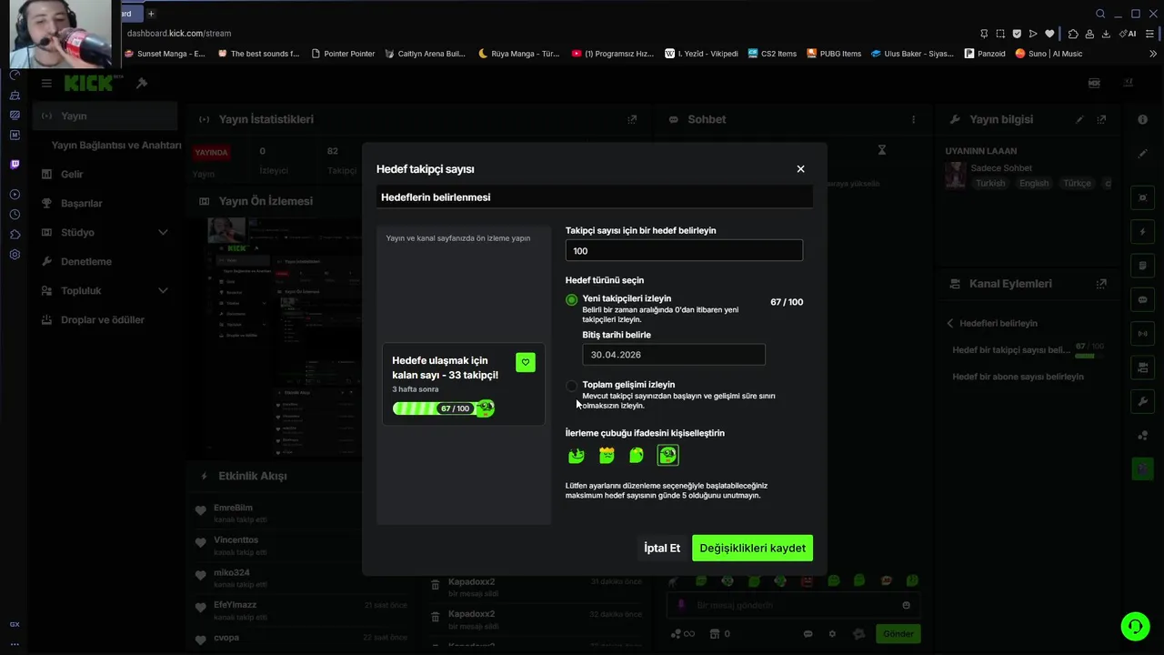Click the info icon in right rail

click(x=1143, y=119)
